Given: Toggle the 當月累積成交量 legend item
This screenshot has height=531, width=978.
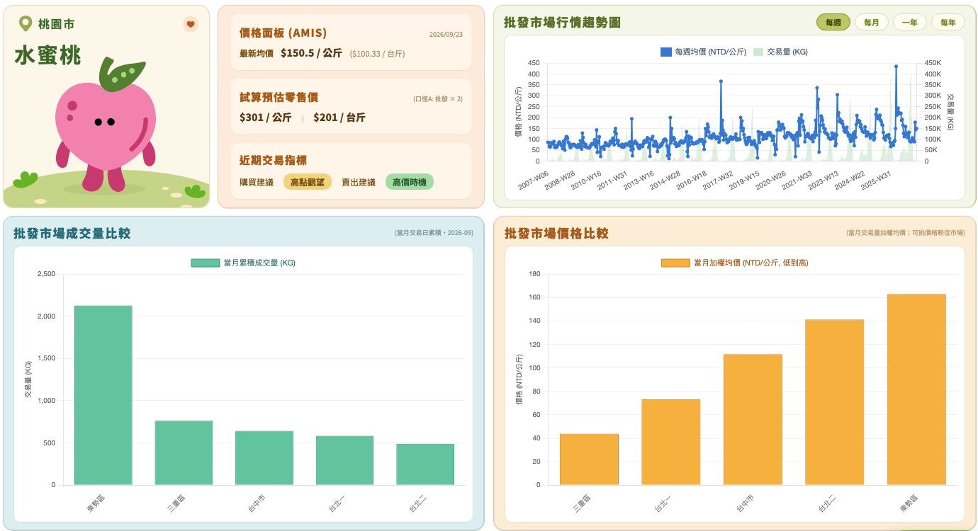Looking at the screenshot, I should pyautogui.click(x=243, y=263).
